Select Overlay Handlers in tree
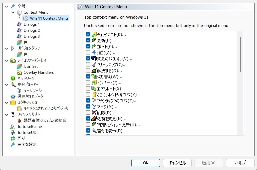Screen dimensions: 257x170 click(39, 72)
